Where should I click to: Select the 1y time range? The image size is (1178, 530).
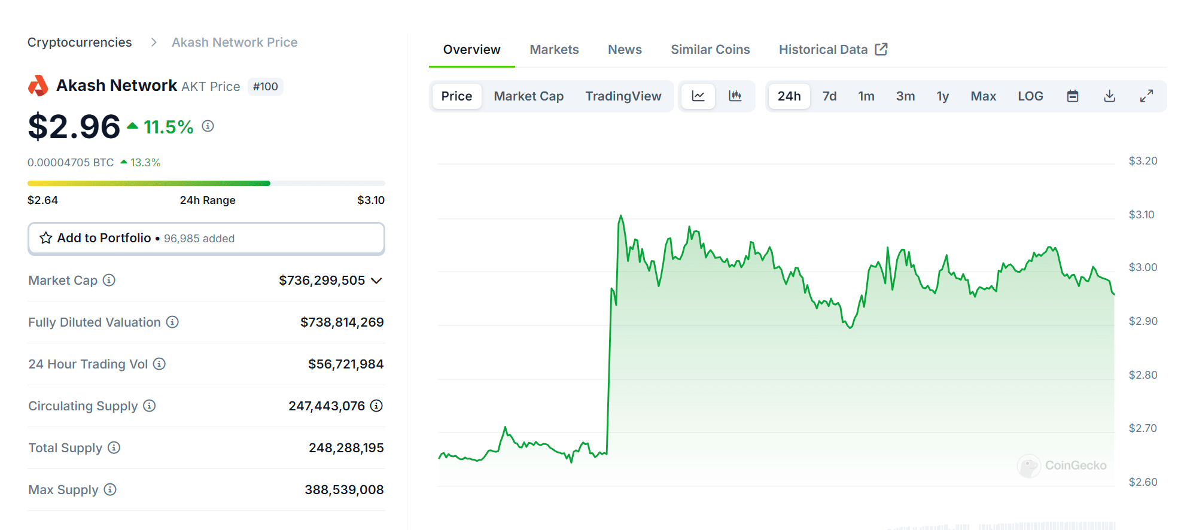coord(943,96)
